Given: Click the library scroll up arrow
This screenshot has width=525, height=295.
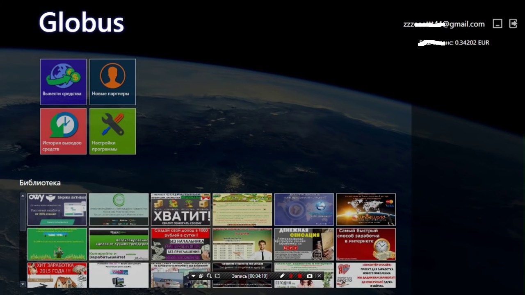Looking at the screenshot, I should click(23, 196).
